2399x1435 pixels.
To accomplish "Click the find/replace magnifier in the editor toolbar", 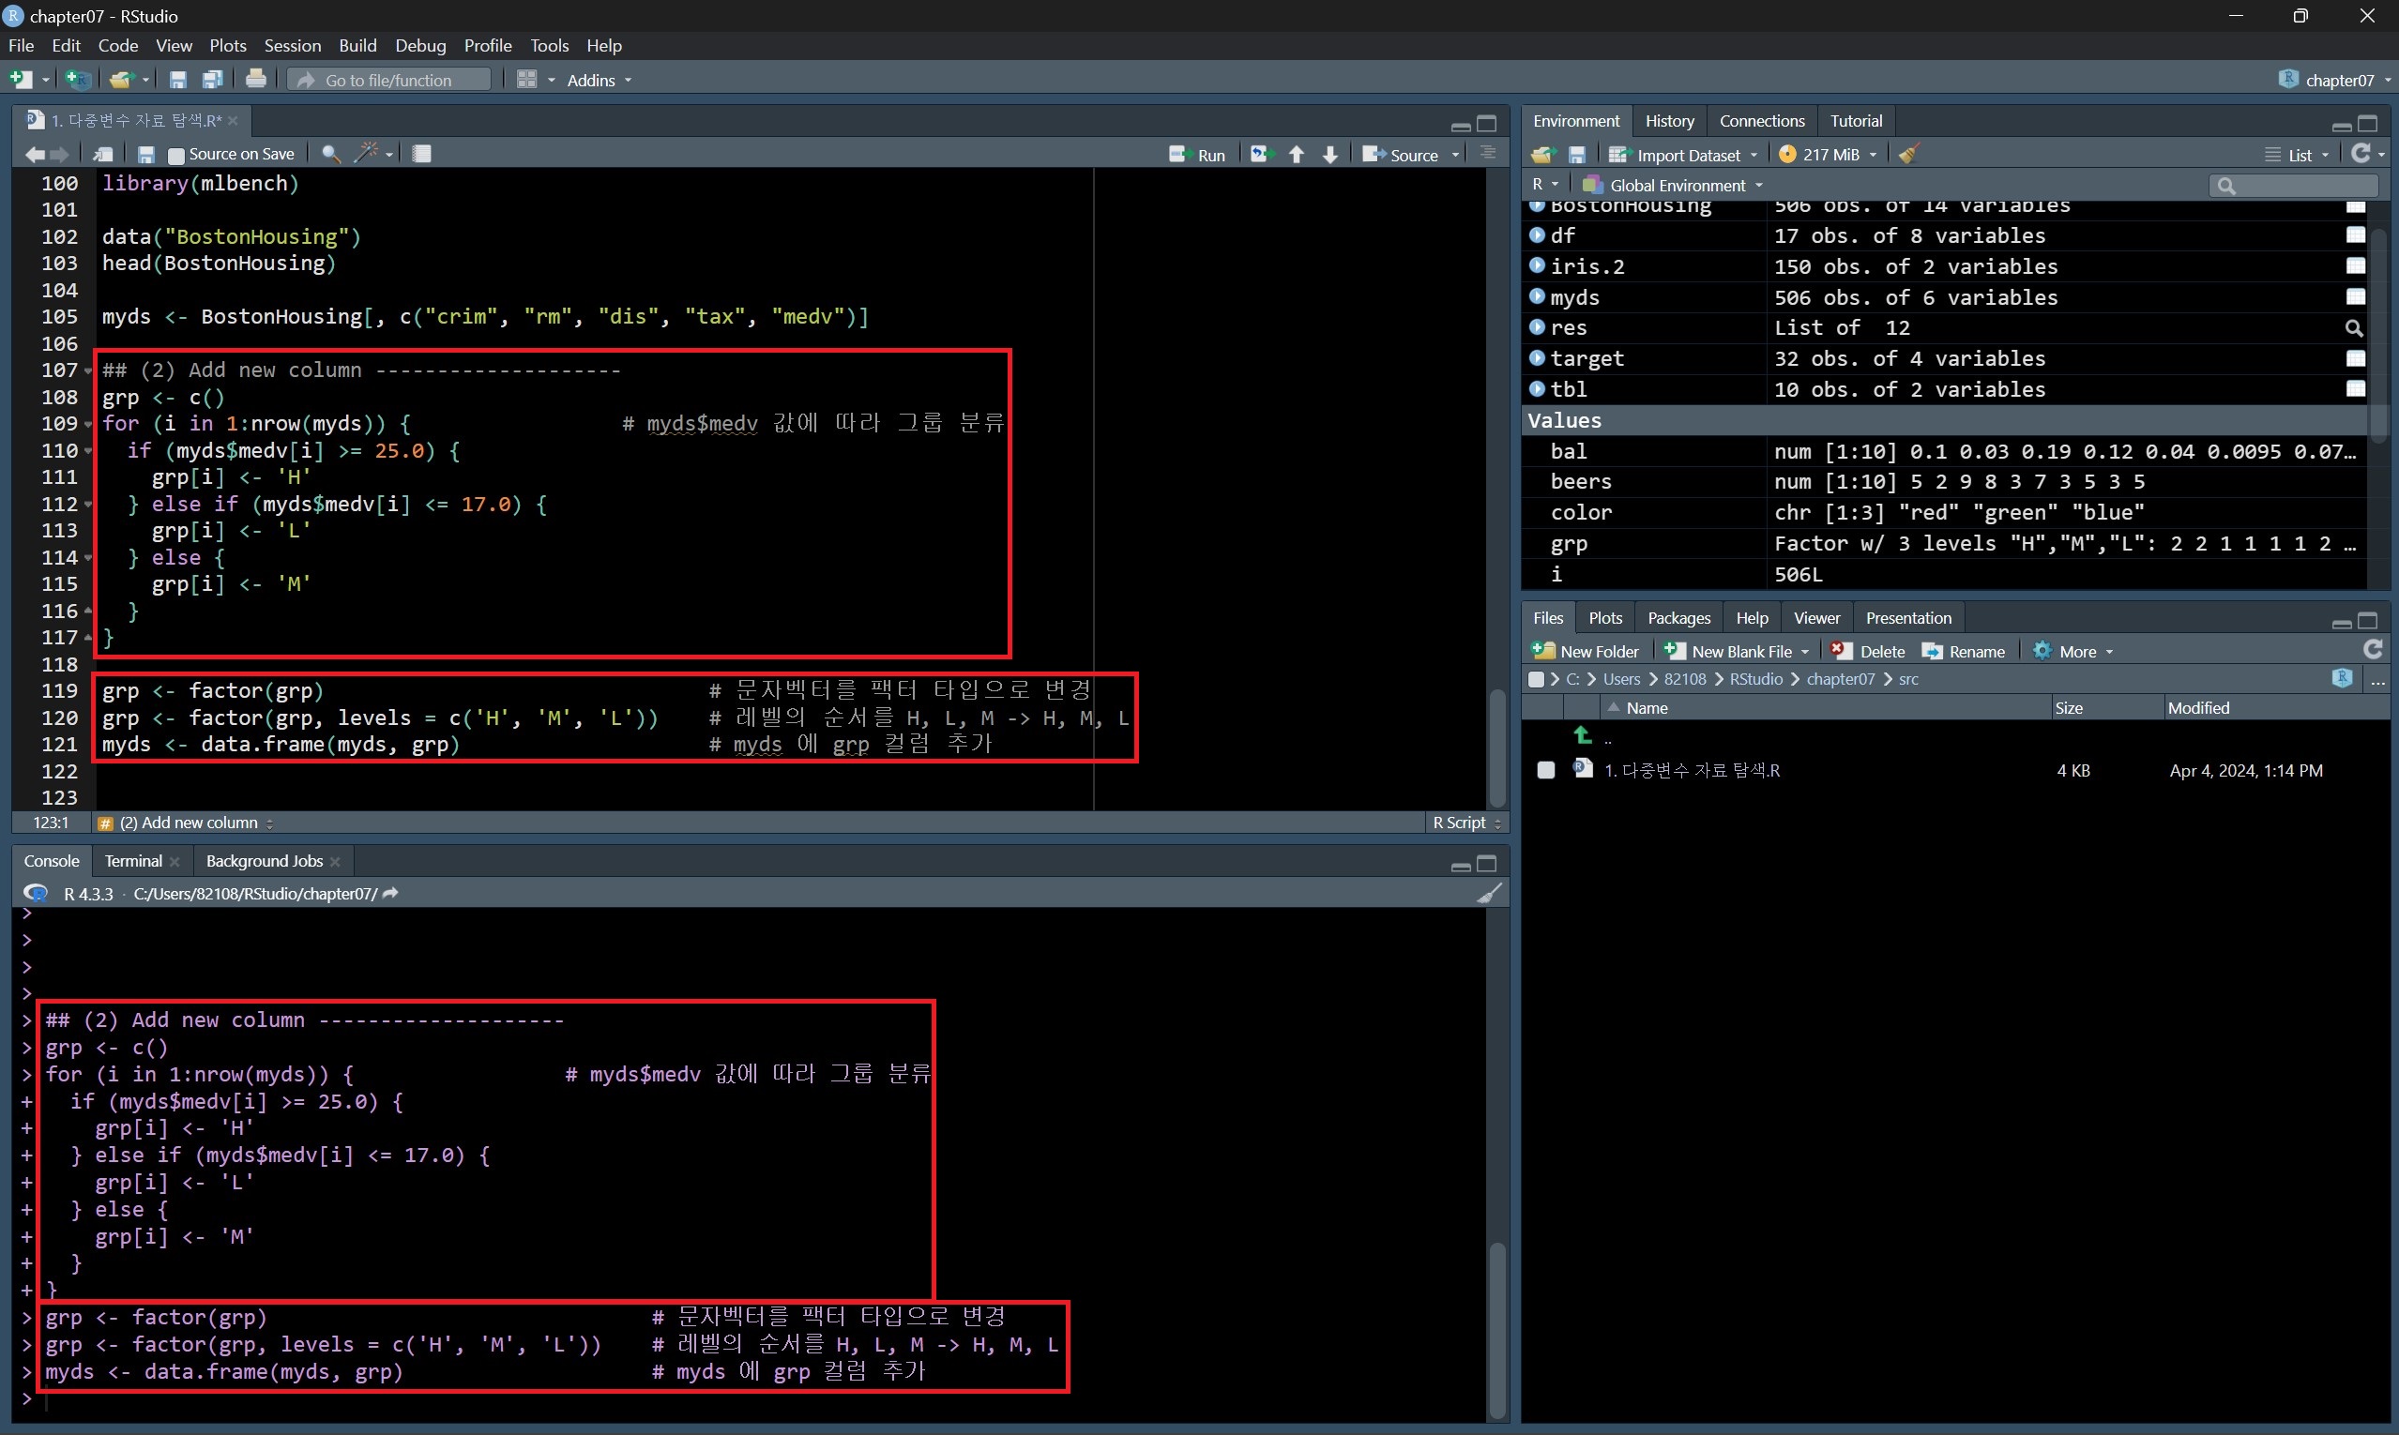I will [x=330, y=153].
